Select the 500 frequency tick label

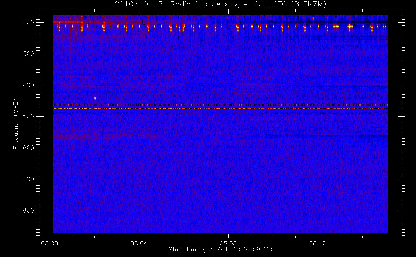click(29, 116)
